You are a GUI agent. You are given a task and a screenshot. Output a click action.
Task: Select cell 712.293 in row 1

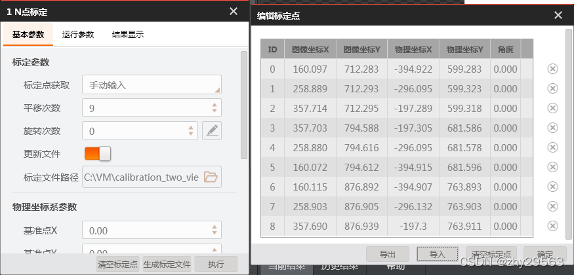[x=361, y=89]
